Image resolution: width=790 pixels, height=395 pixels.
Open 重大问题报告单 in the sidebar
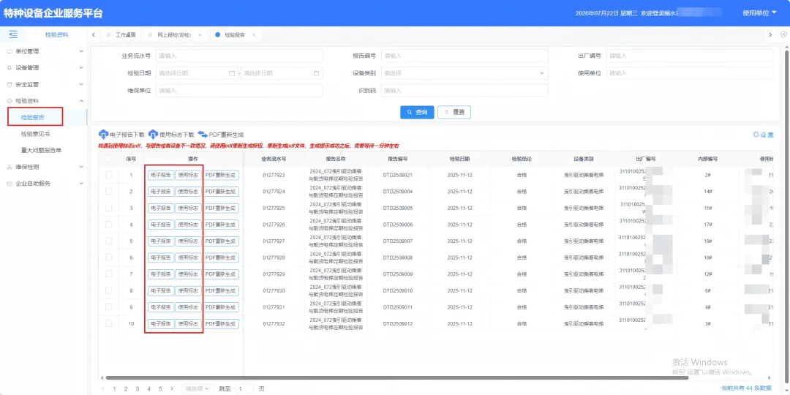point(41,150)
